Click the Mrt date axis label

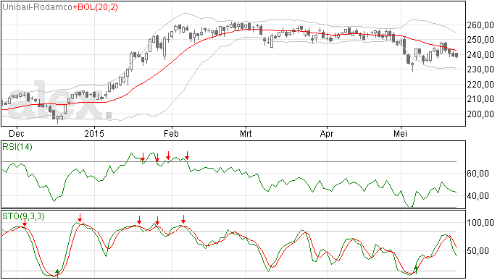[246, 133]
